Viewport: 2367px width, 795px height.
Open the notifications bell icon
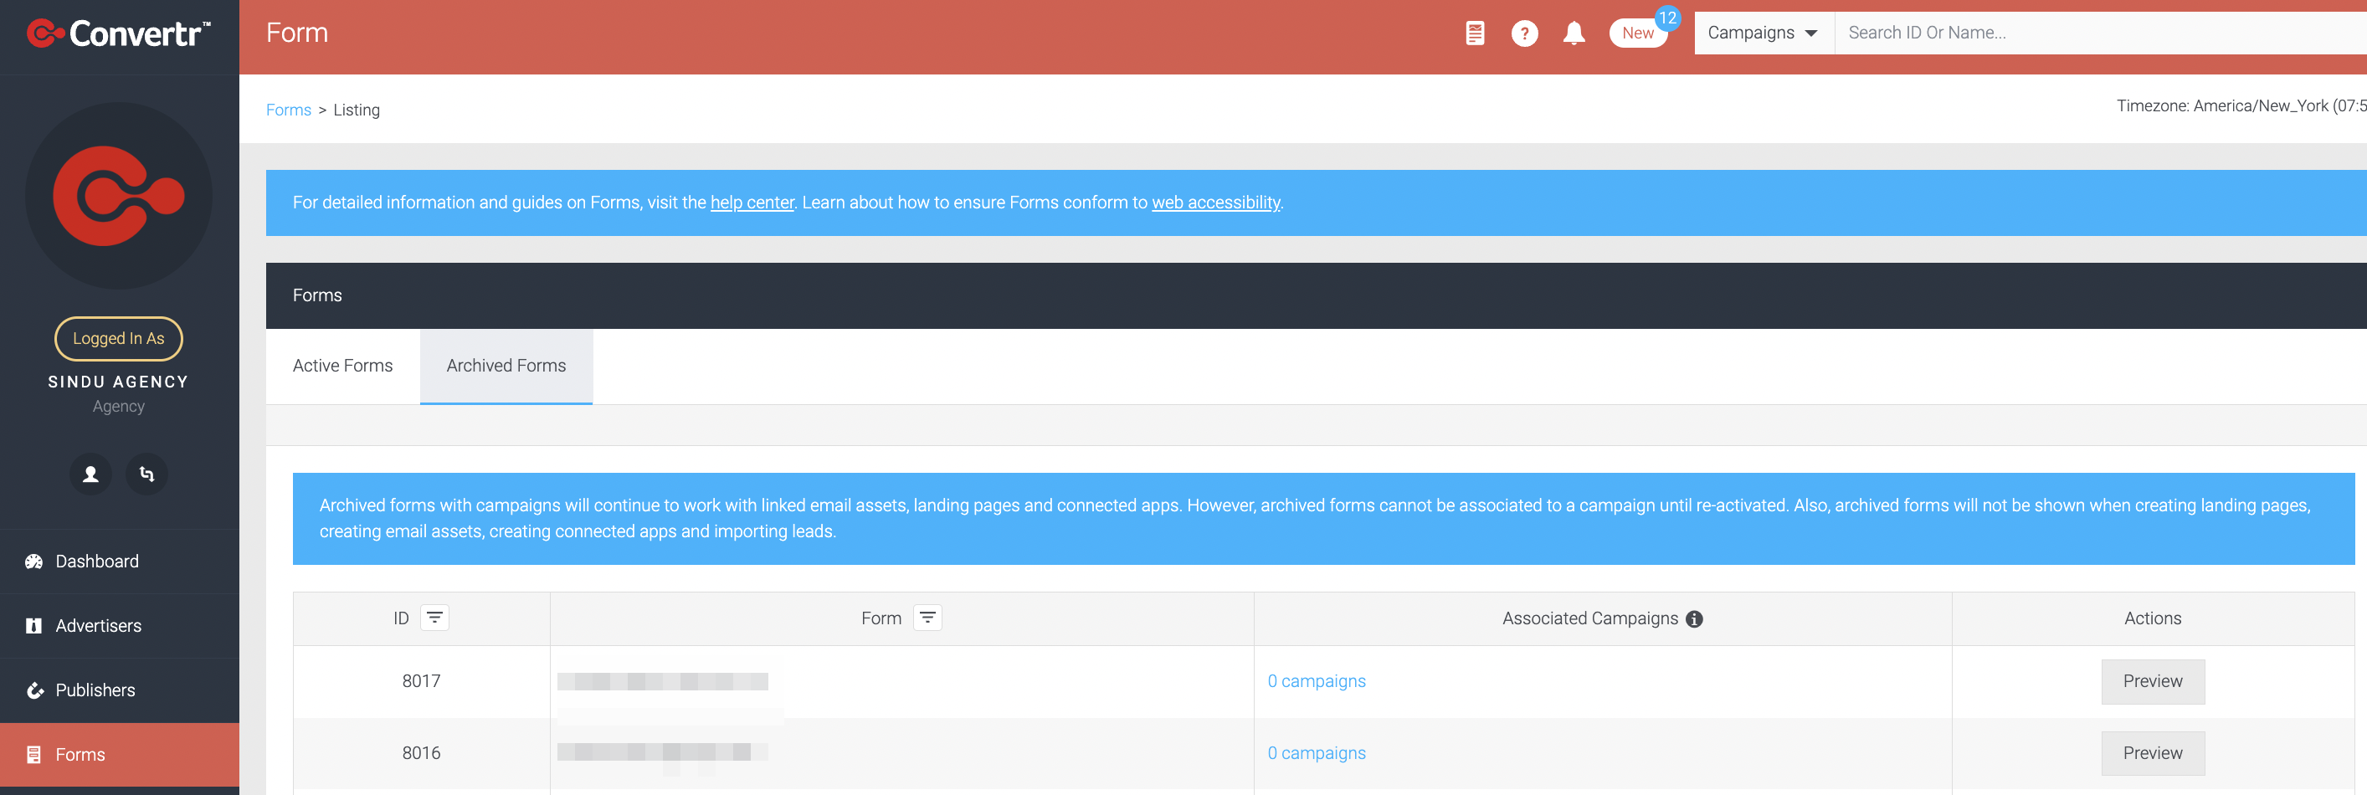(x=1574, y=33)
